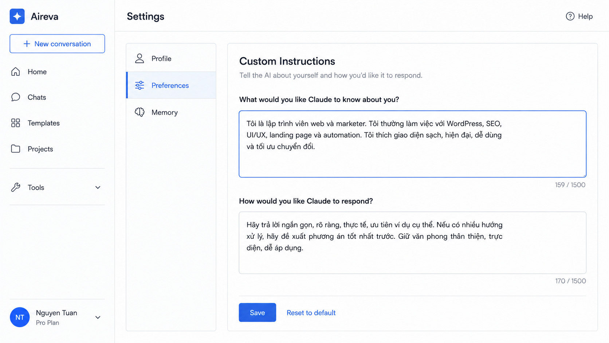Click the '159 / 1500' character counter

(x=570, y=185)
